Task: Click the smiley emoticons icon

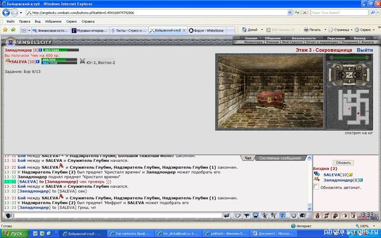Action: (x=293, y=215)
